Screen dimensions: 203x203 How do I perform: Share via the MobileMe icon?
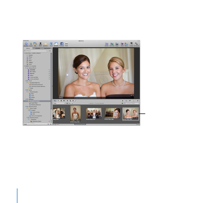pos(56,44)
